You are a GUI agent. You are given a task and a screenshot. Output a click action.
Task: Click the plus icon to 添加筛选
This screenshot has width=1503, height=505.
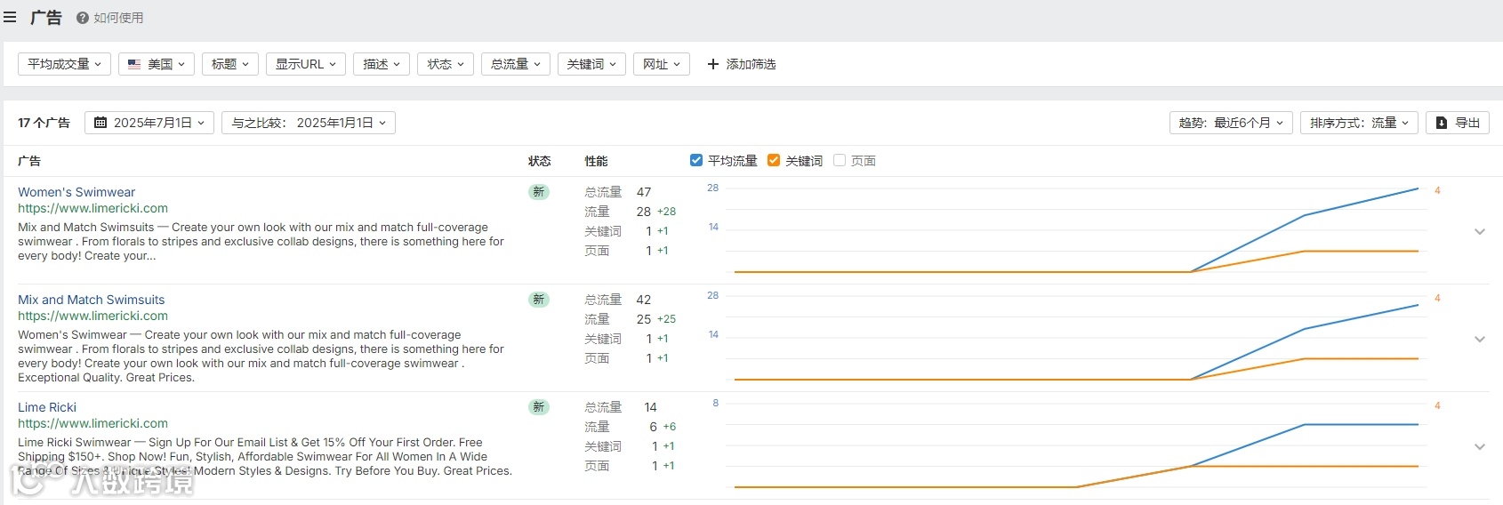[x=712, y=64]
